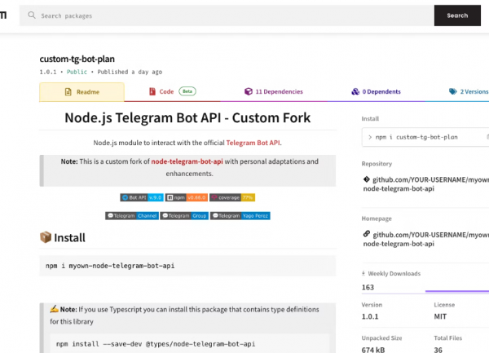
Task: Click the 674 kB unpacked size value
Action: click(373, 350)
